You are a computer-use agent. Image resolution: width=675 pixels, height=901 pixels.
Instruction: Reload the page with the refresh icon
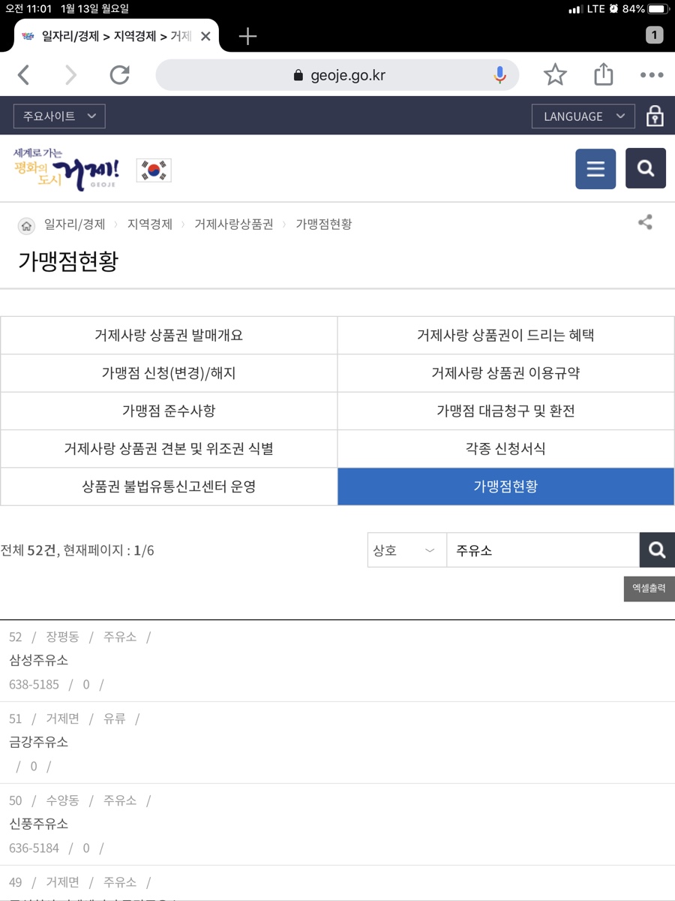[x=119, y=75]
